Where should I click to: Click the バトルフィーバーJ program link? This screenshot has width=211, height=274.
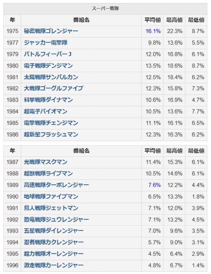point(48,54)
